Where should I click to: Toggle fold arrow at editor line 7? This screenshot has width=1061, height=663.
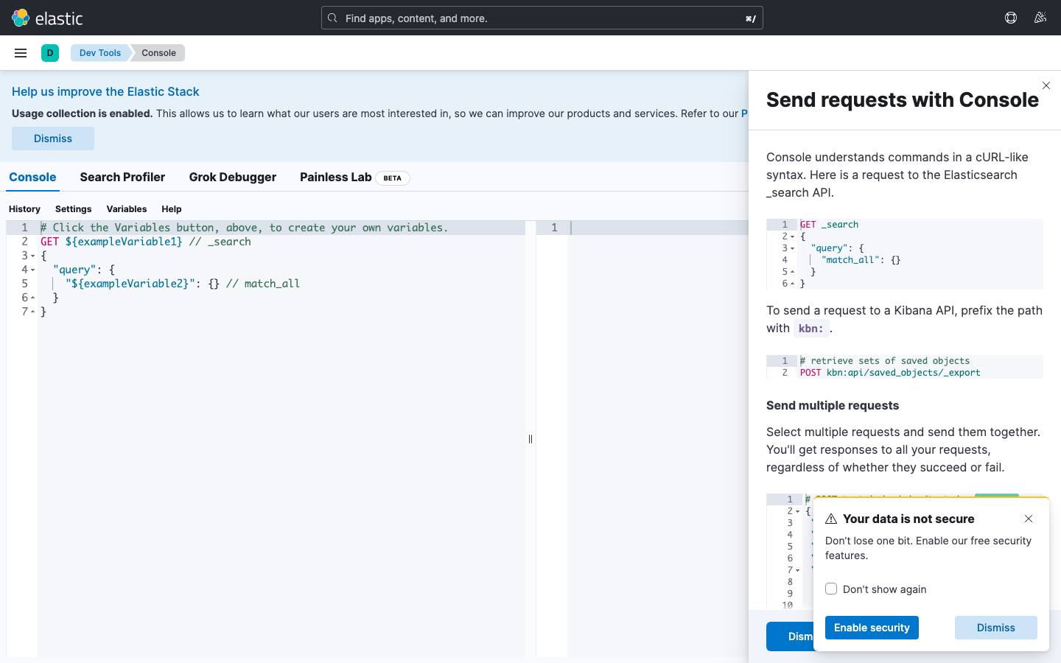(x=32, y=312)
